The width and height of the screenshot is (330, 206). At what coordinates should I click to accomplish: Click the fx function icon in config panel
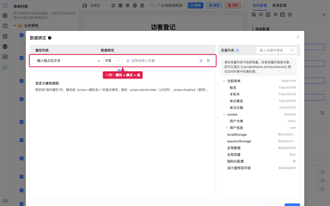click(268, 14)
